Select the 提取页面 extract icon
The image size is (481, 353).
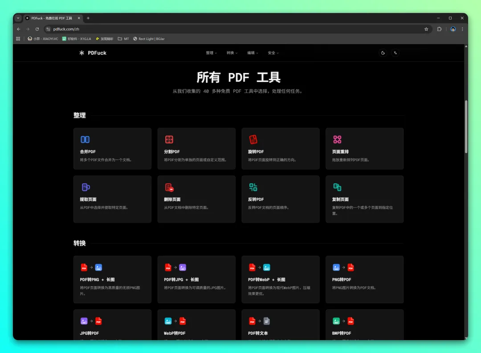86,187
